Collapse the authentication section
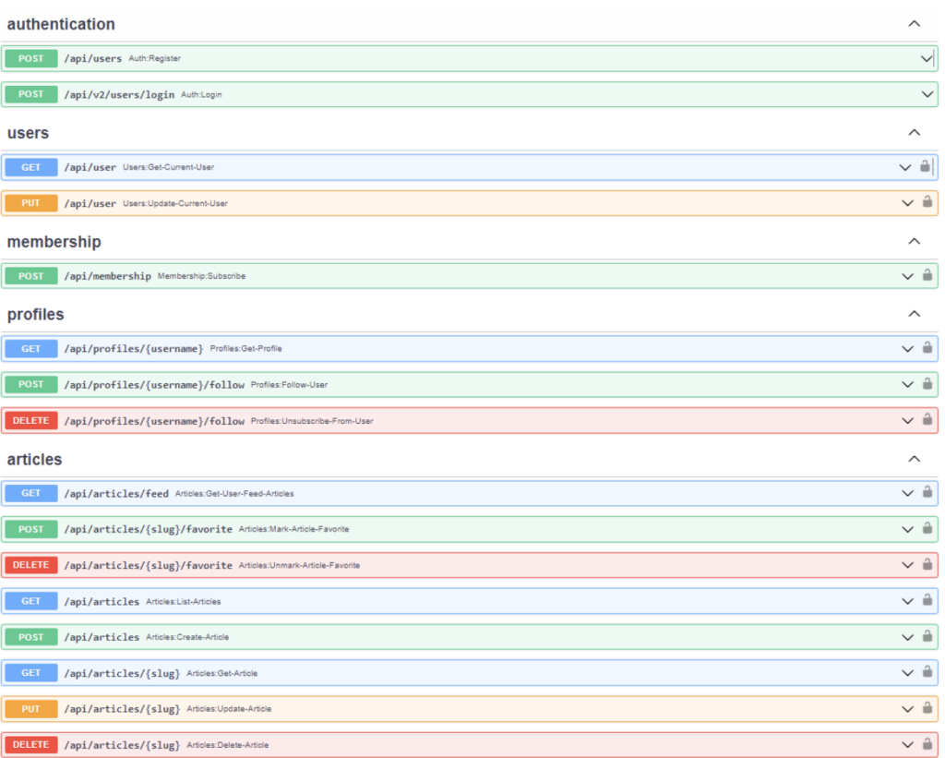 914,24
